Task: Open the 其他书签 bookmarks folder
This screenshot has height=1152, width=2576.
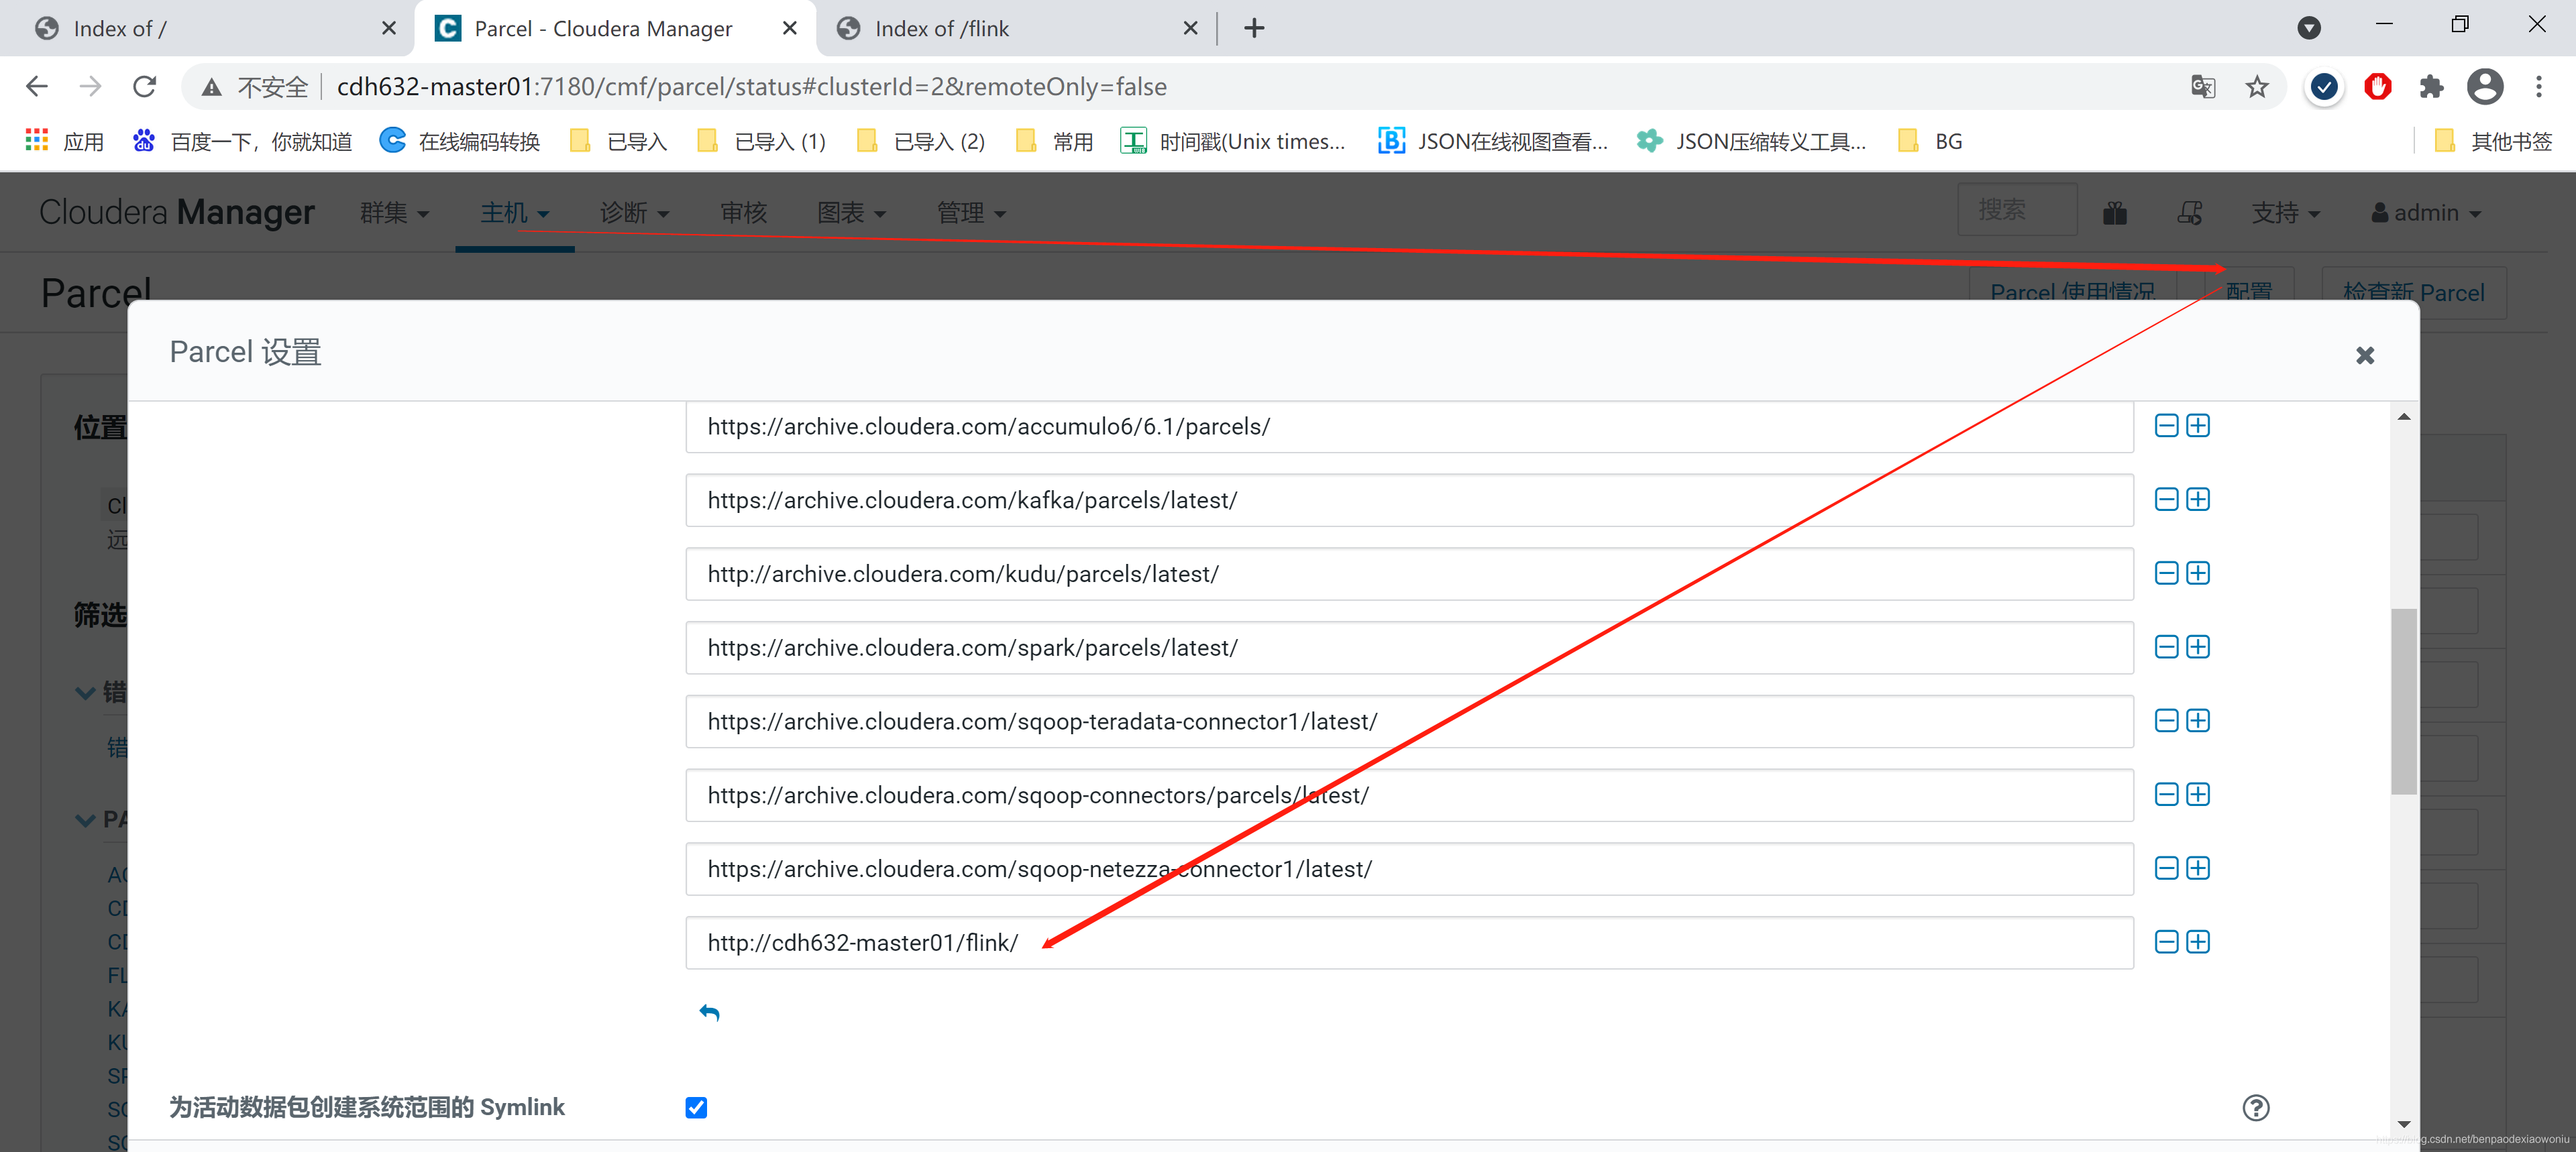Action: pos(2492,141)
